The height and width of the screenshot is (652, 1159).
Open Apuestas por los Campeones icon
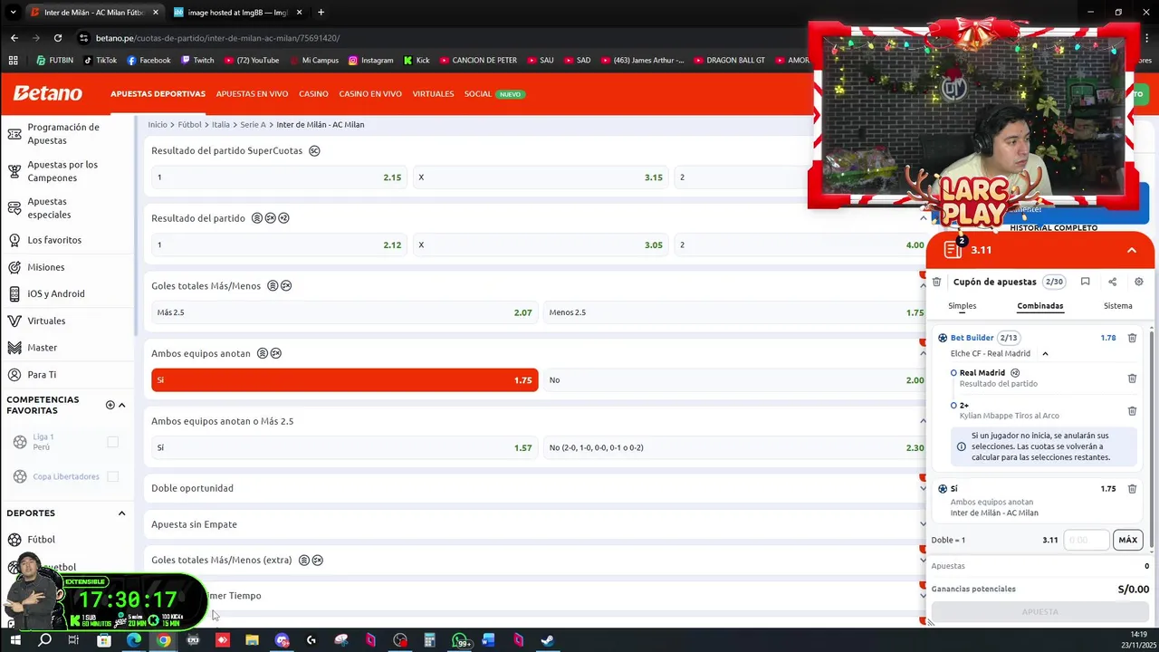click(x=14, y=171)
